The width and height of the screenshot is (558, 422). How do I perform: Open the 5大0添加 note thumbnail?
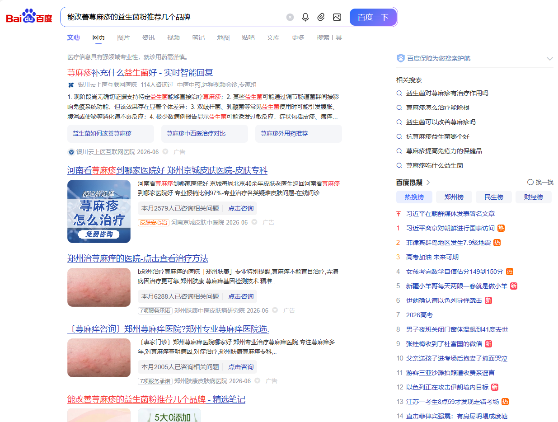coord(169,415)
